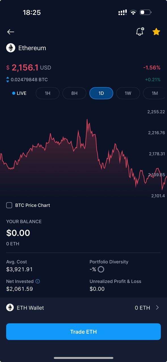Tap the battery indicator in status bar
The image size is (167, 362).
(145, 12)
